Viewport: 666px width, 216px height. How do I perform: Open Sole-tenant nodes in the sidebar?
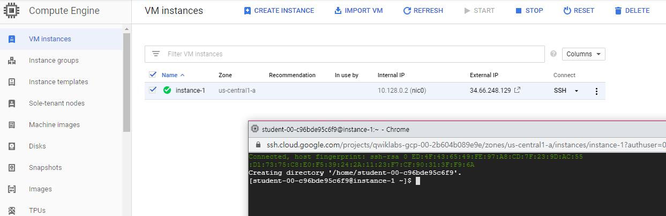(x=57, y=103)
